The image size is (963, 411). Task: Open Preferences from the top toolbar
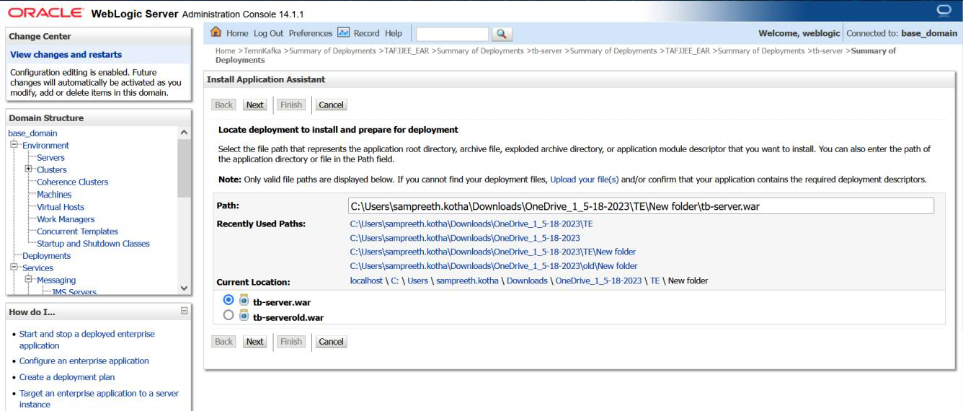coord(310,33)
